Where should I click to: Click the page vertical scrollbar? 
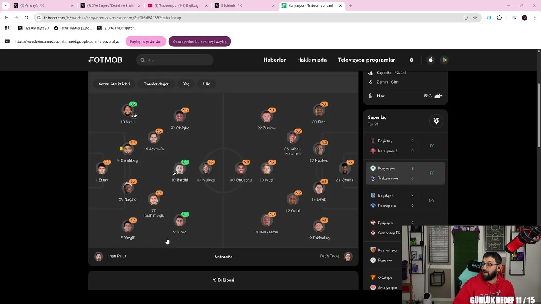538,116
